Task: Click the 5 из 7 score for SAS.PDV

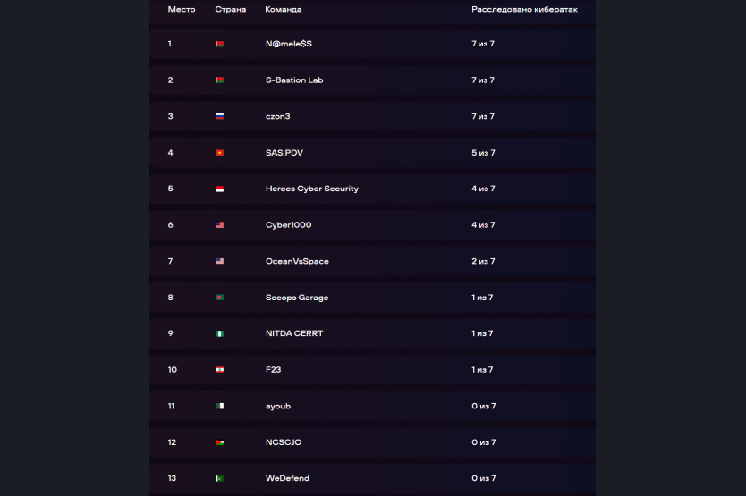Action: tap(483, 153)
